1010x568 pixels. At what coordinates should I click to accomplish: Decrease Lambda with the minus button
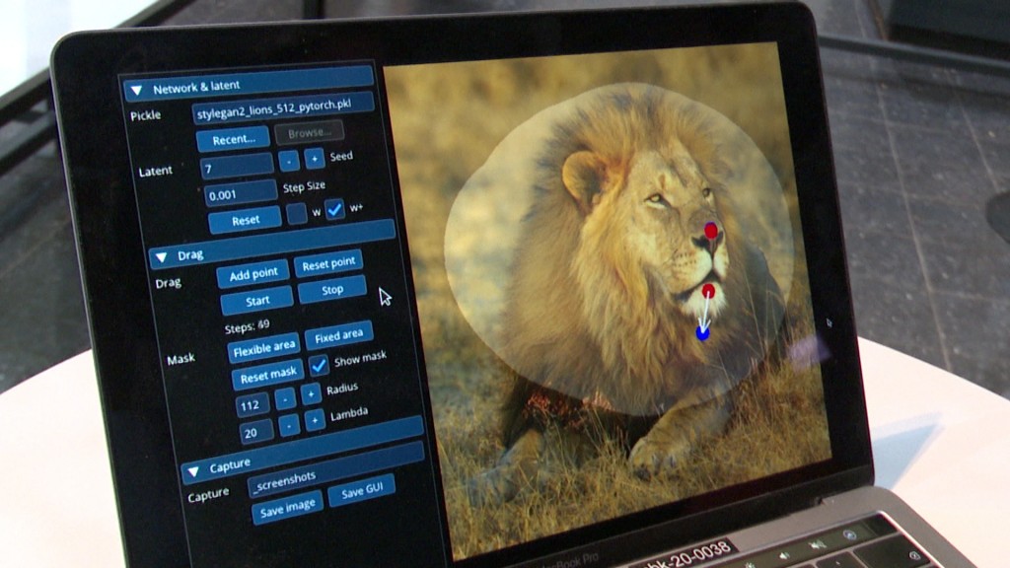coord(289,426)
